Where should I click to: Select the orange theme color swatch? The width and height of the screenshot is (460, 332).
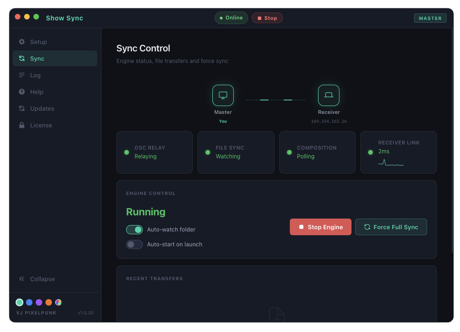click(49, 302)
